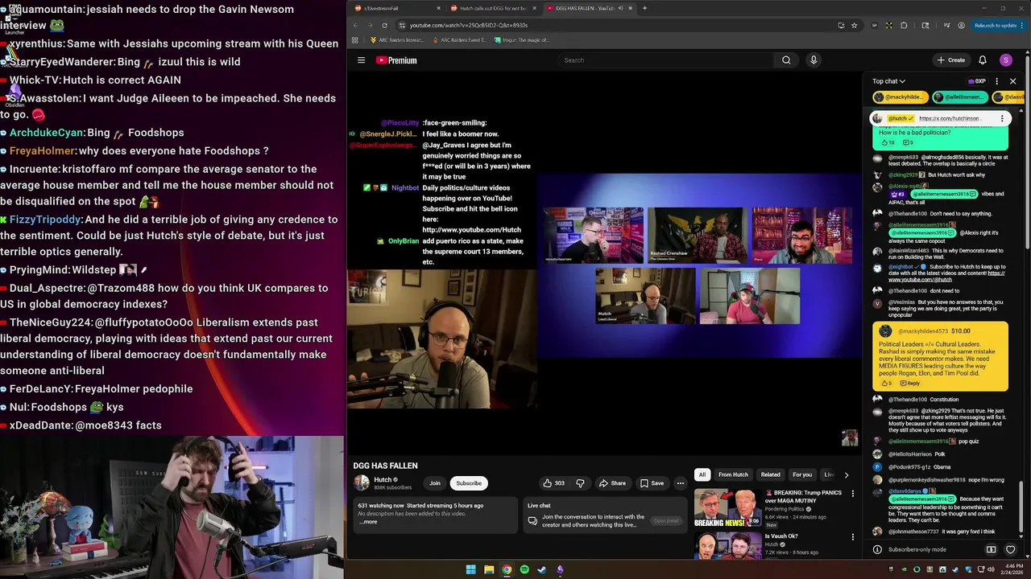Close the live chat panel
Viewport: 1031px width, 579px height.
click(1013, 81)
